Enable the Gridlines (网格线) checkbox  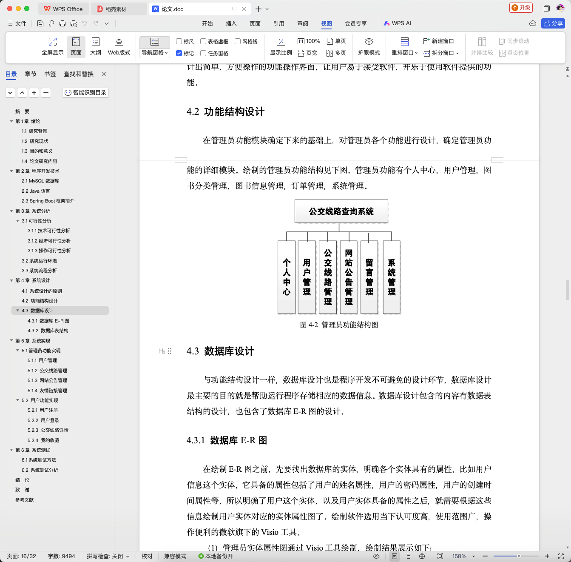(x=238, y=41)
